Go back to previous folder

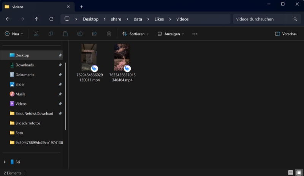coord(8,19)
